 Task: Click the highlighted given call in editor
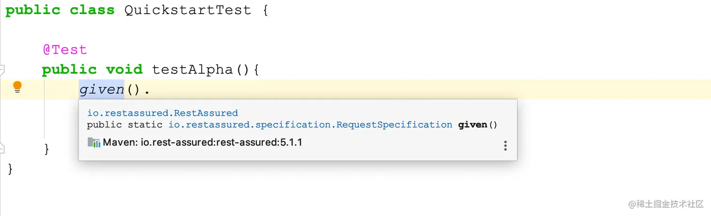point(102,90)
